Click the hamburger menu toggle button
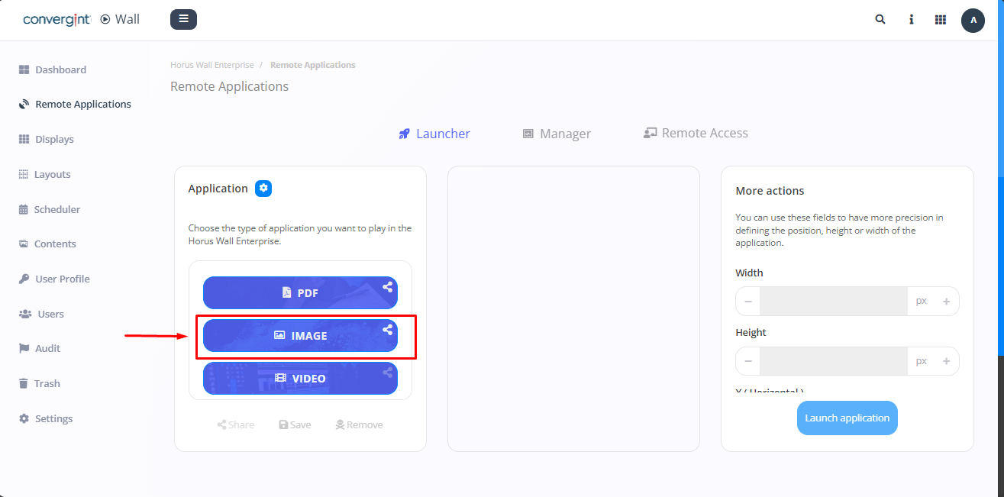The image size is (1004, 497). click(183, 19)
